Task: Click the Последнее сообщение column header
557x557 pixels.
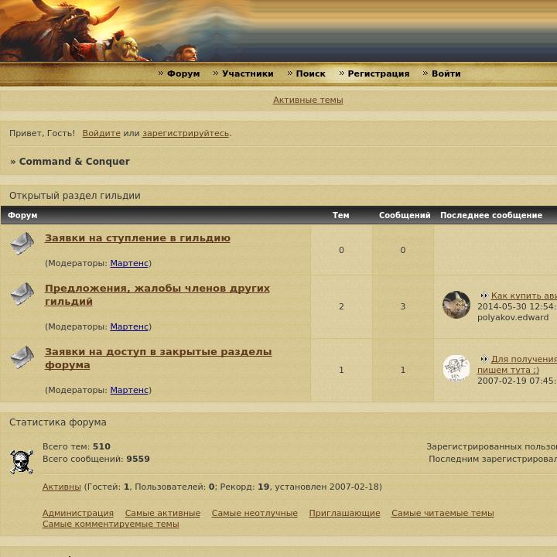Action: (x=491, y=215)
